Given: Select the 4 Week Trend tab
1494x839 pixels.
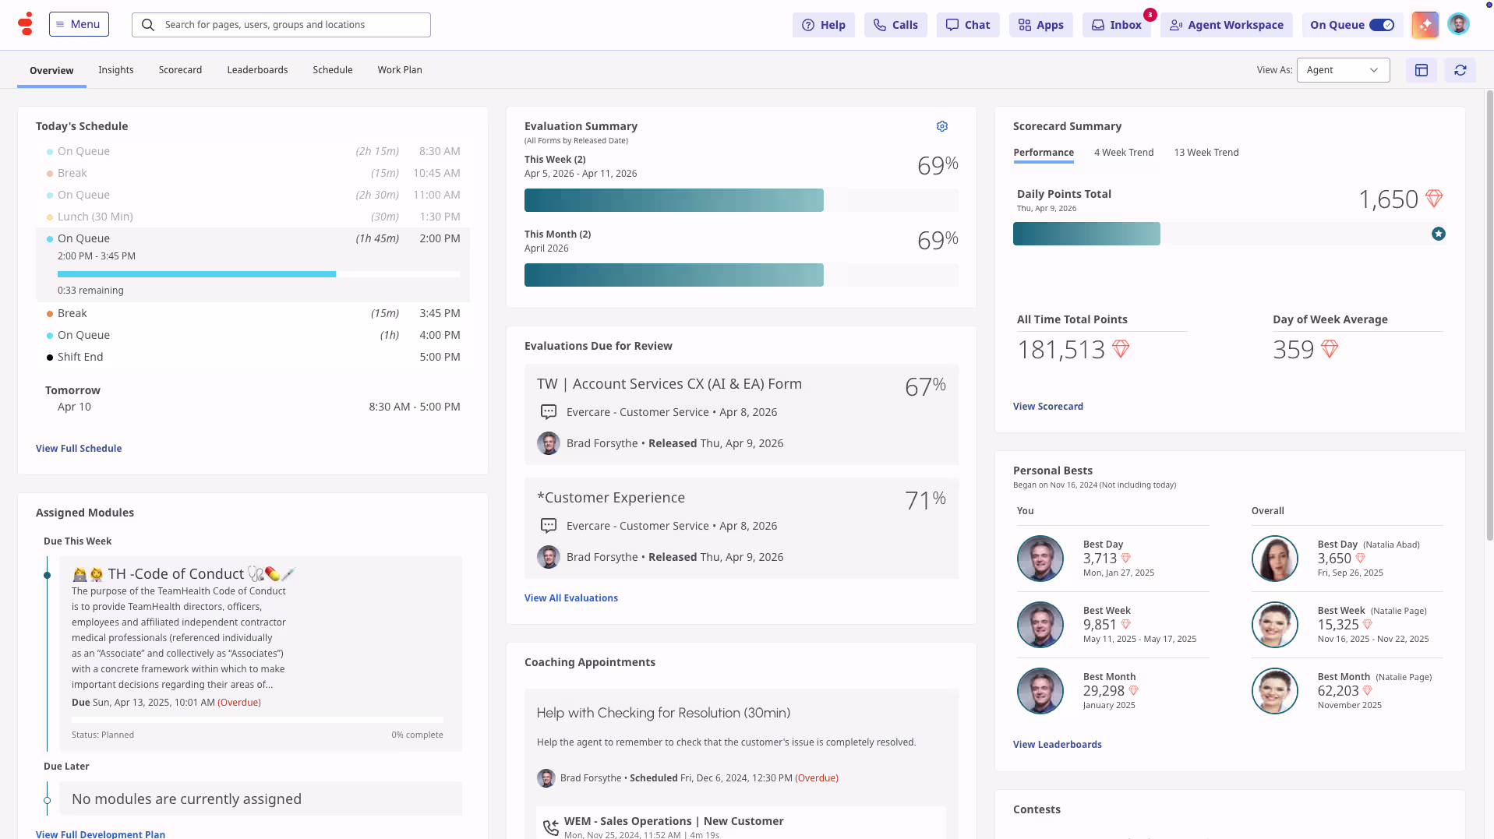Looking at the screenshot, I should pos(1124,153).
